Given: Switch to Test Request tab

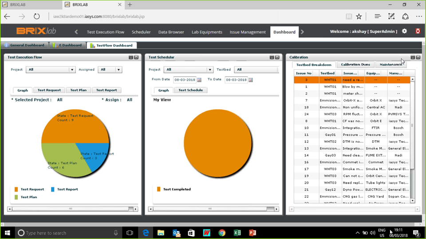Looking at the screenshot, I should 49,90.
